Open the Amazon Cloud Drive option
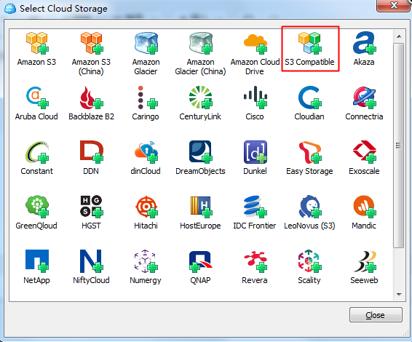The height and width of the screenshot is (342, 412). (255, 44)
